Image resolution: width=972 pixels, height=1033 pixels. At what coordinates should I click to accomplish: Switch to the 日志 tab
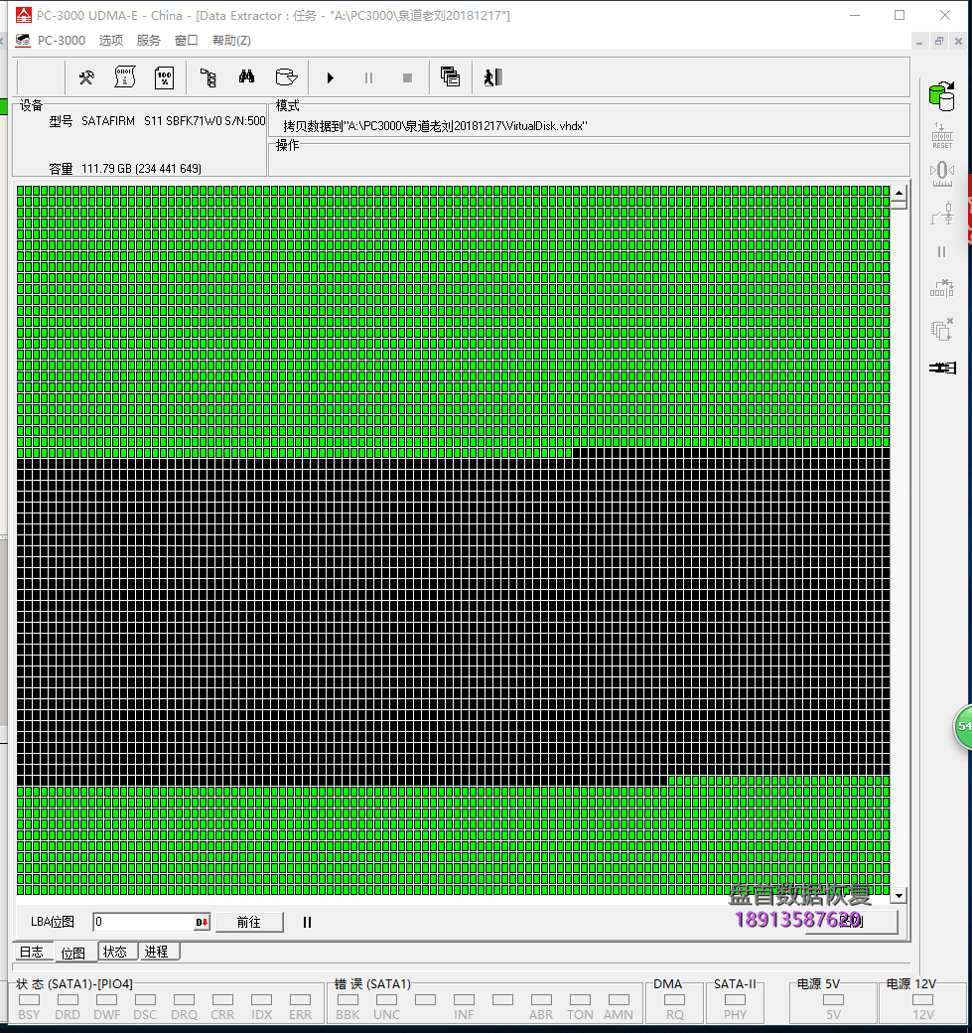click(31, 952)
